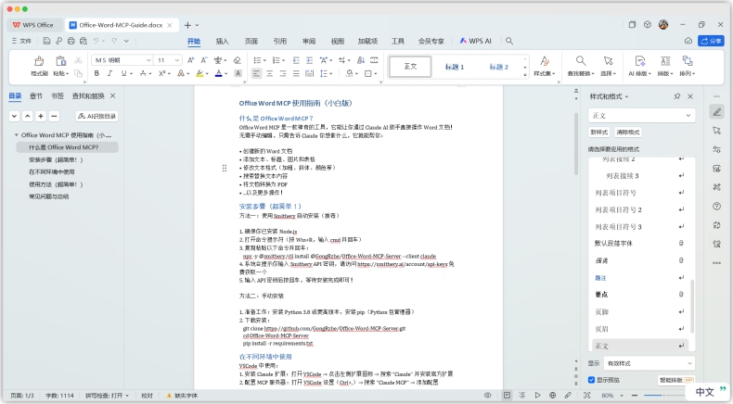Screen dimensions: 733x404
Task: Toggle Bold formatting
Action: pos(96,73)
